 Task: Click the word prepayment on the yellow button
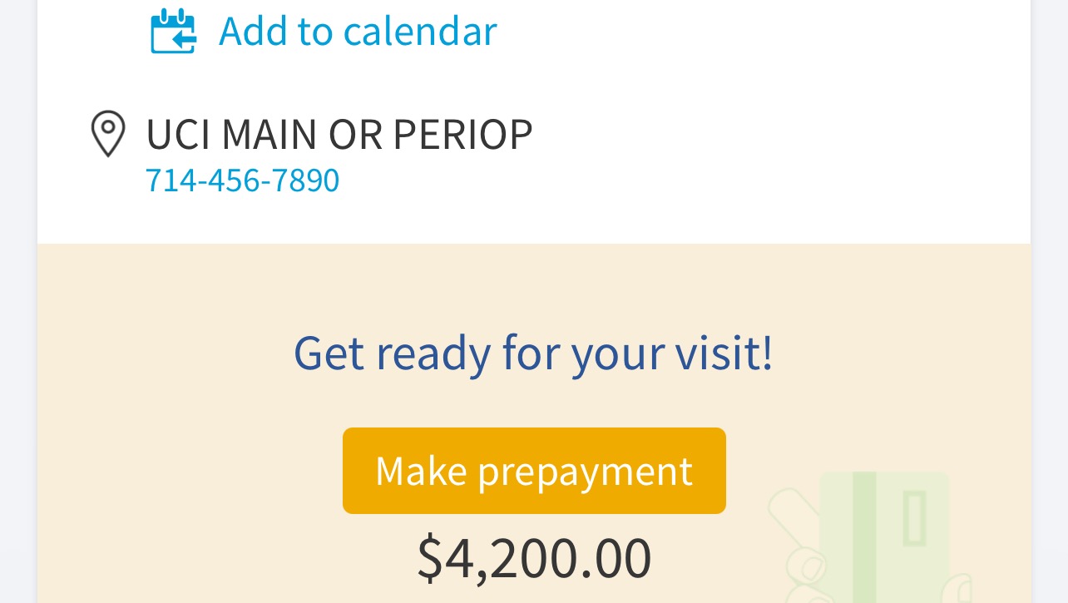(x=585, y=471)
